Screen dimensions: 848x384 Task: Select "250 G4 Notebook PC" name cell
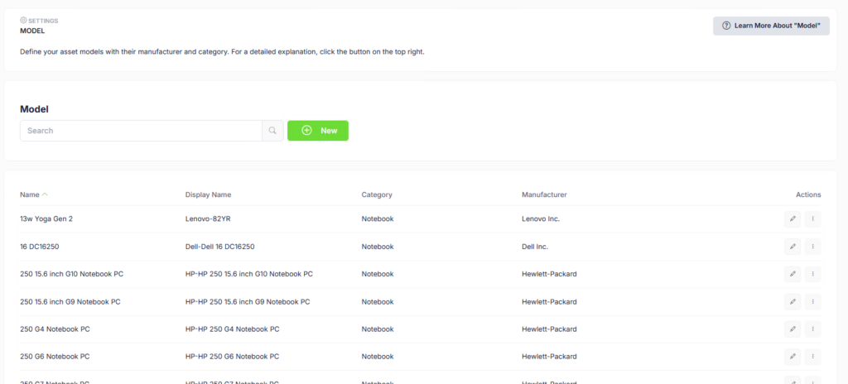(55, 329)
